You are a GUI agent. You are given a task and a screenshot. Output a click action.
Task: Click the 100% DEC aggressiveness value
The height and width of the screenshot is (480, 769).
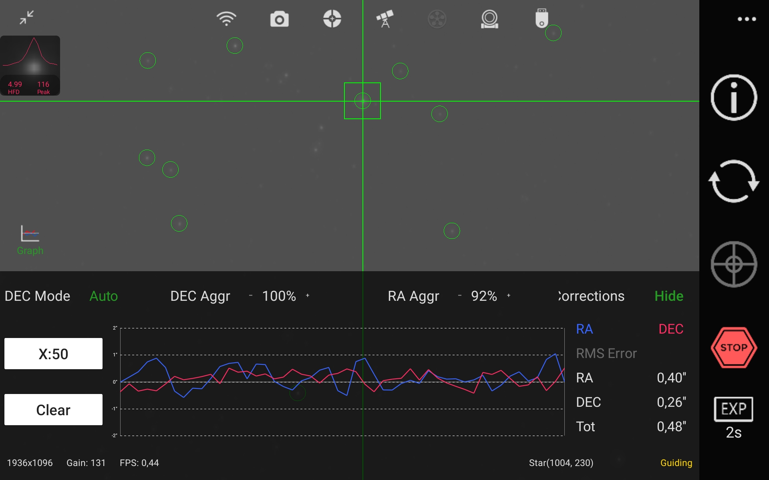pyautogui.click(x=279, y=296)
